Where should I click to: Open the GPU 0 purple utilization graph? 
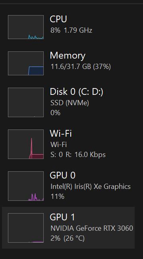click(26, 186)
